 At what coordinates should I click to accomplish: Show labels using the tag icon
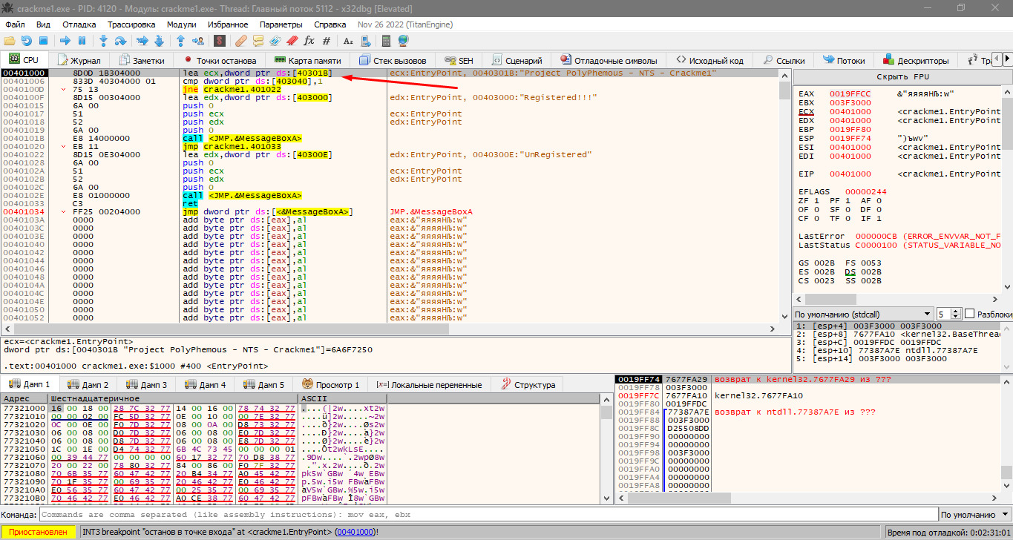click(x=275, y=40)
